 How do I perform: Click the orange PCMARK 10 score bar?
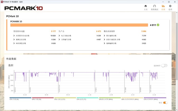point(79,25)
